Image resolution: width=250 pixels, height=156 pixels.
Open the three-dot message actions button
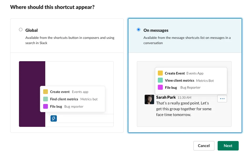click(222, 99)
